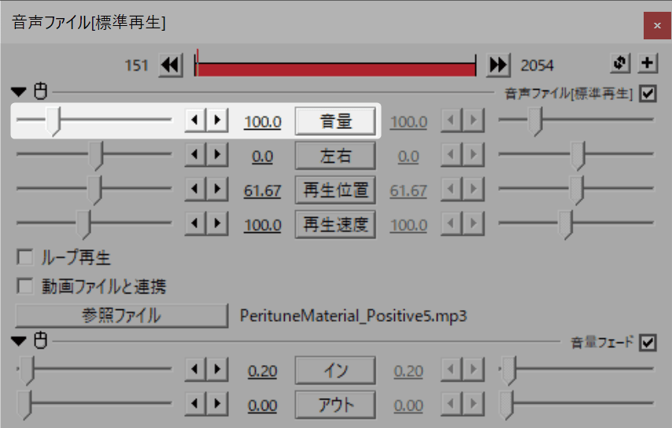Jump to the object's first frame with rewind icon
Viewport: 672px width, 428px height.
(171, 65)
